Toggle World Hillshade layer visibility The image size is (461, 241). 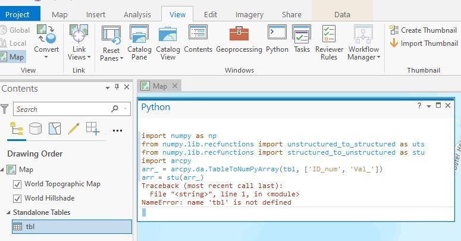click(x=17, y=198)
